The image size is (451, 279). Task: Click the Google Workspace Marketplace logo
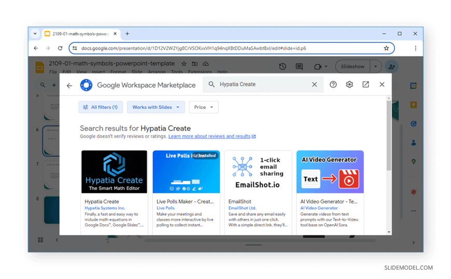tap(86, 85)
